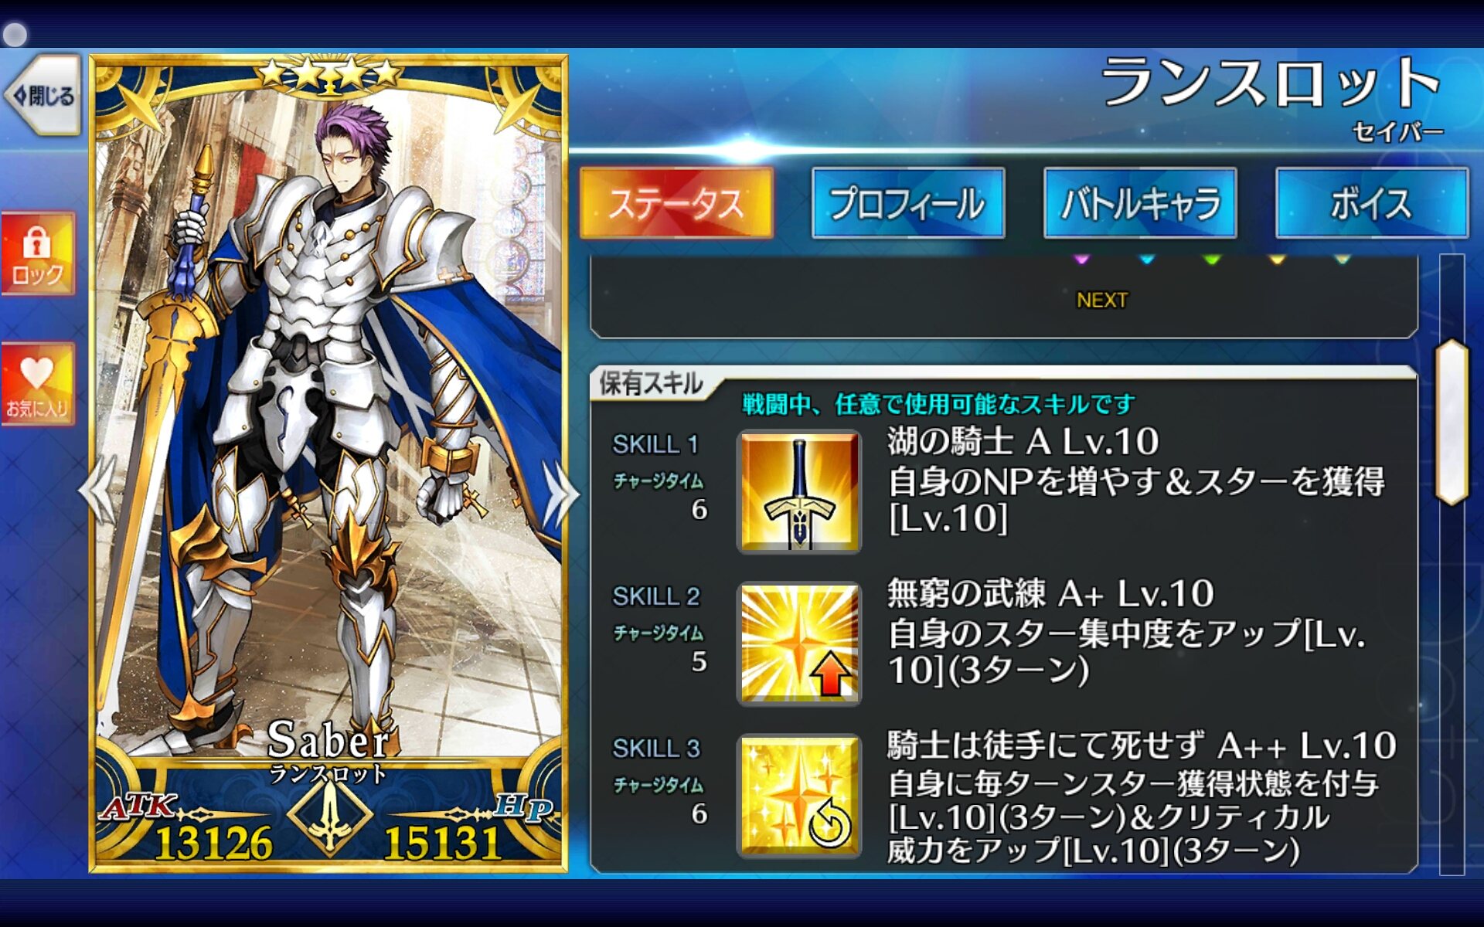Viewport: 1484px width, 927px height.
Task: Toggle the ロック lock button
Action: [x=37, y=253]
